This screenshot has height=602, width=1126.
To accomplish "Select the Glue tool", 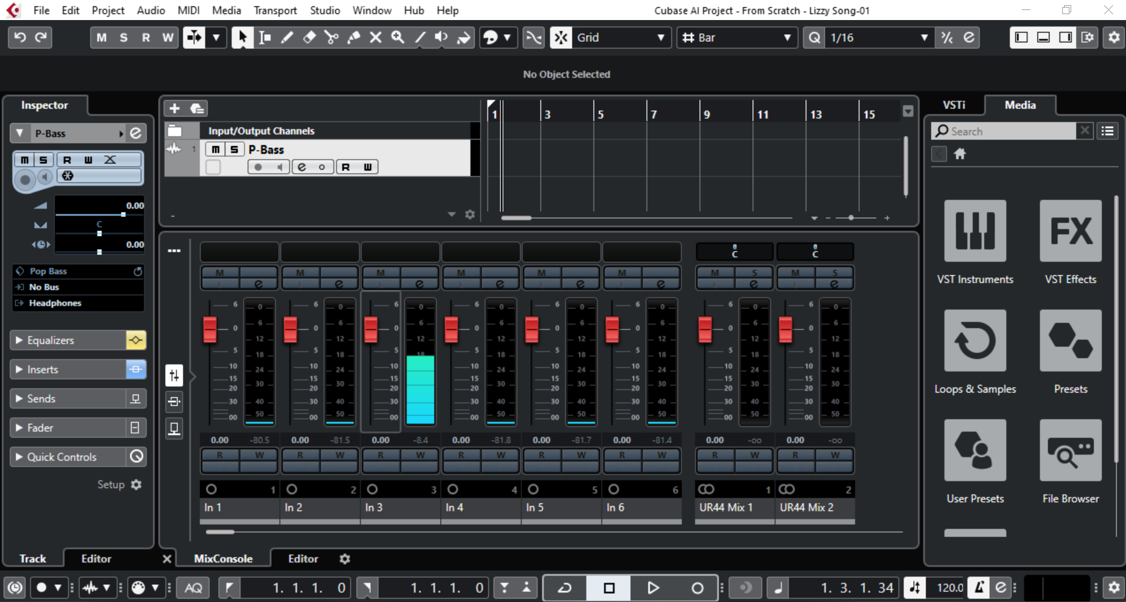I will pos(354,38).
